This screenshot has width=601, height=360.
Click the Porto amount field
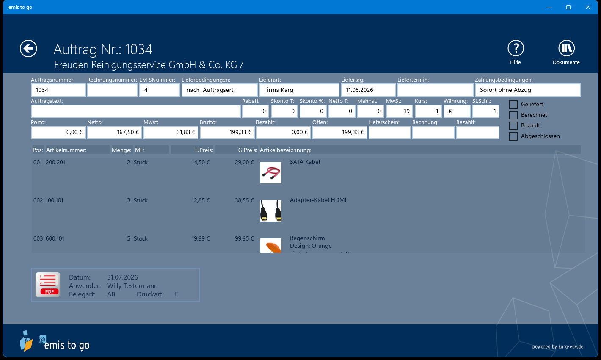(x=58, y=133)
